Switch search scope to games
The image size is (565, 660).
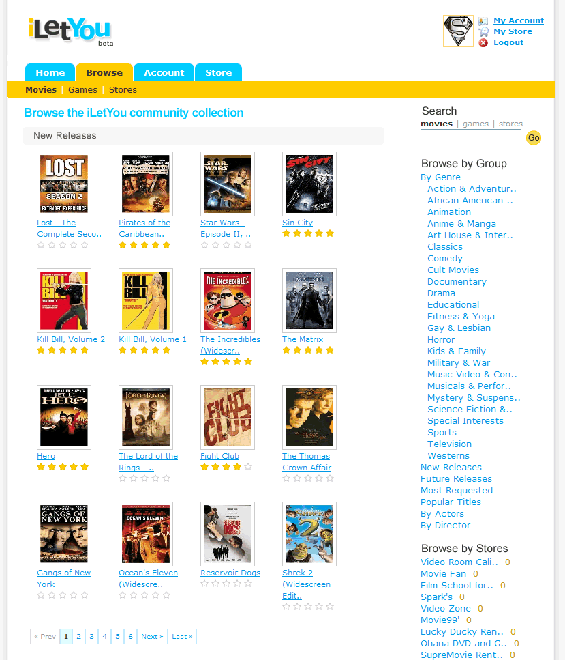click(x=476, y=124)
